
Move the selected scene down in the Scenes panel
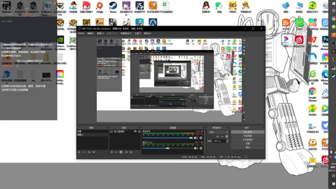pyautogui.click(x=94, y=152)
